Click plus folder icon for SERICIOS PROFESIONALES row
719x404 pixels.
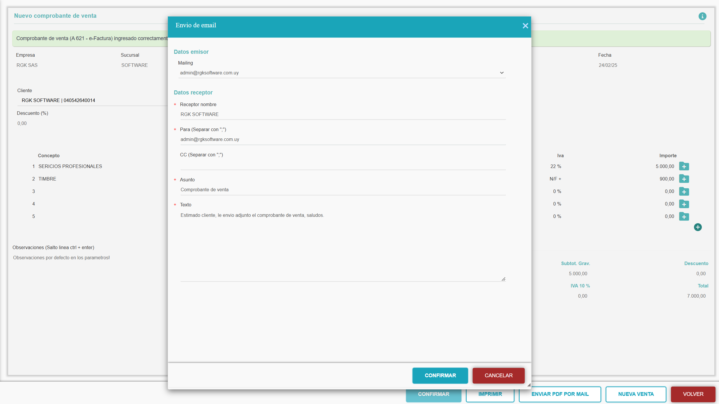click(x=684, y=167)
